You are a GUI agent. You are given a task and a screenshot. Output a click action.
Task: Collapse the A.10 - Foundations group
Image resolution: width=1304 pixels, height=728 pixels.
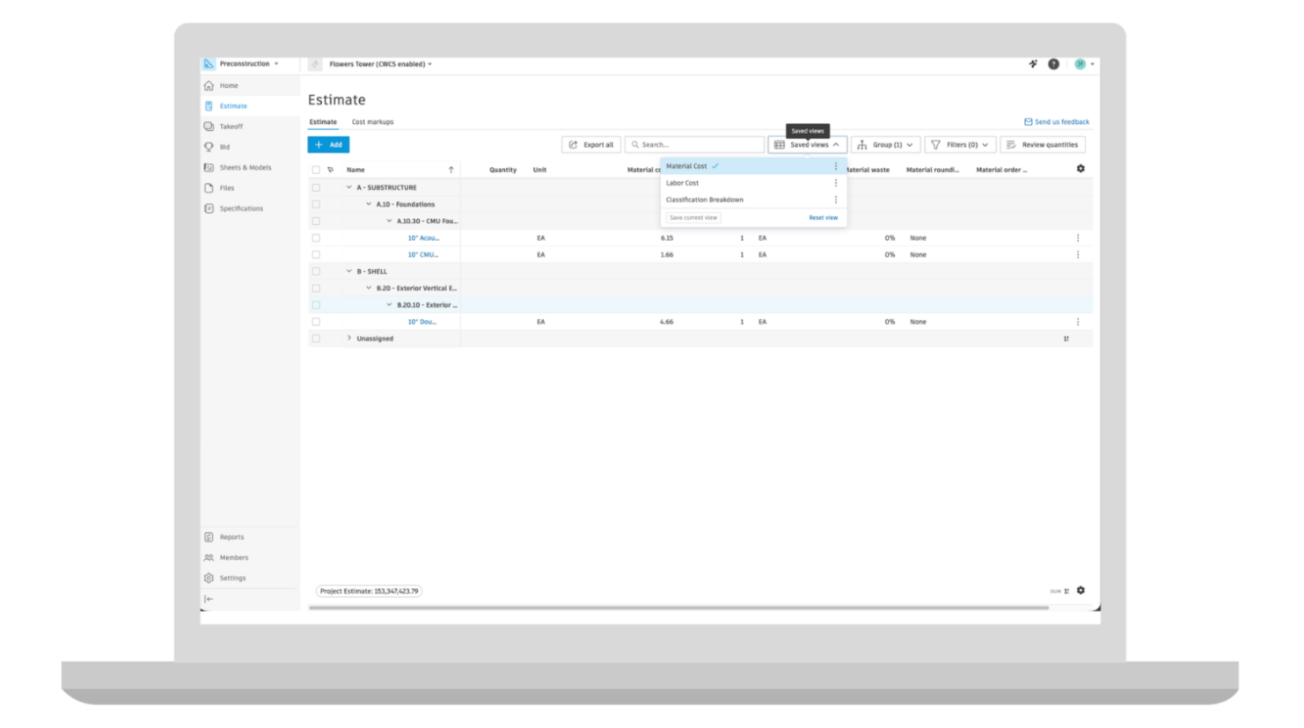click(369, 204)
